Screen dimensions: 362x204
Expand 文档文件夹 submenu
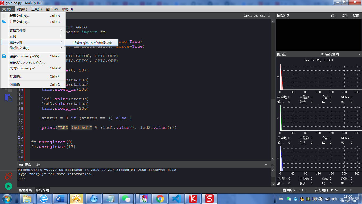pyautogui.click(x=33, y=30)
